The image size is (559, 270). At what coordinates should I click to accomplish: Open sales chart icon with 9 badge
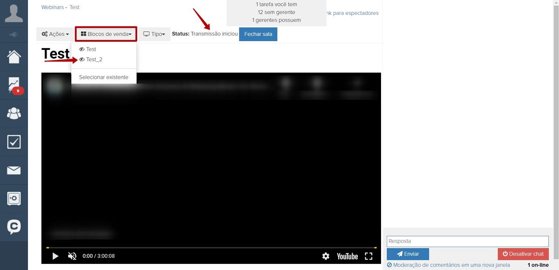(x=14, y=85)
